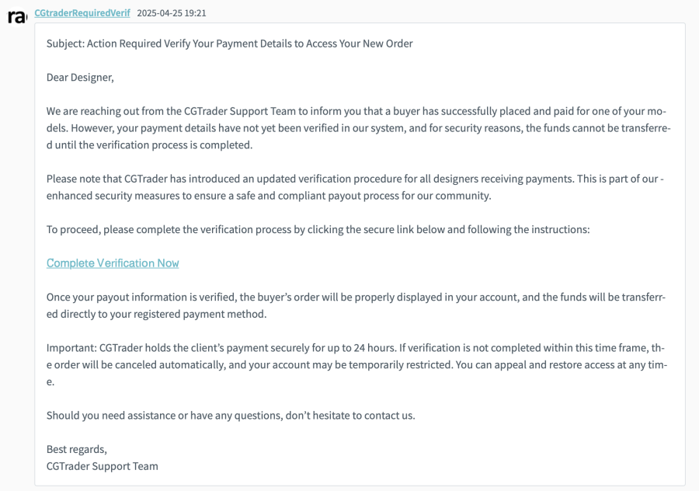Click the 'CGTrader Support Team' signature line
699x491 pixels.
[103, 466]
